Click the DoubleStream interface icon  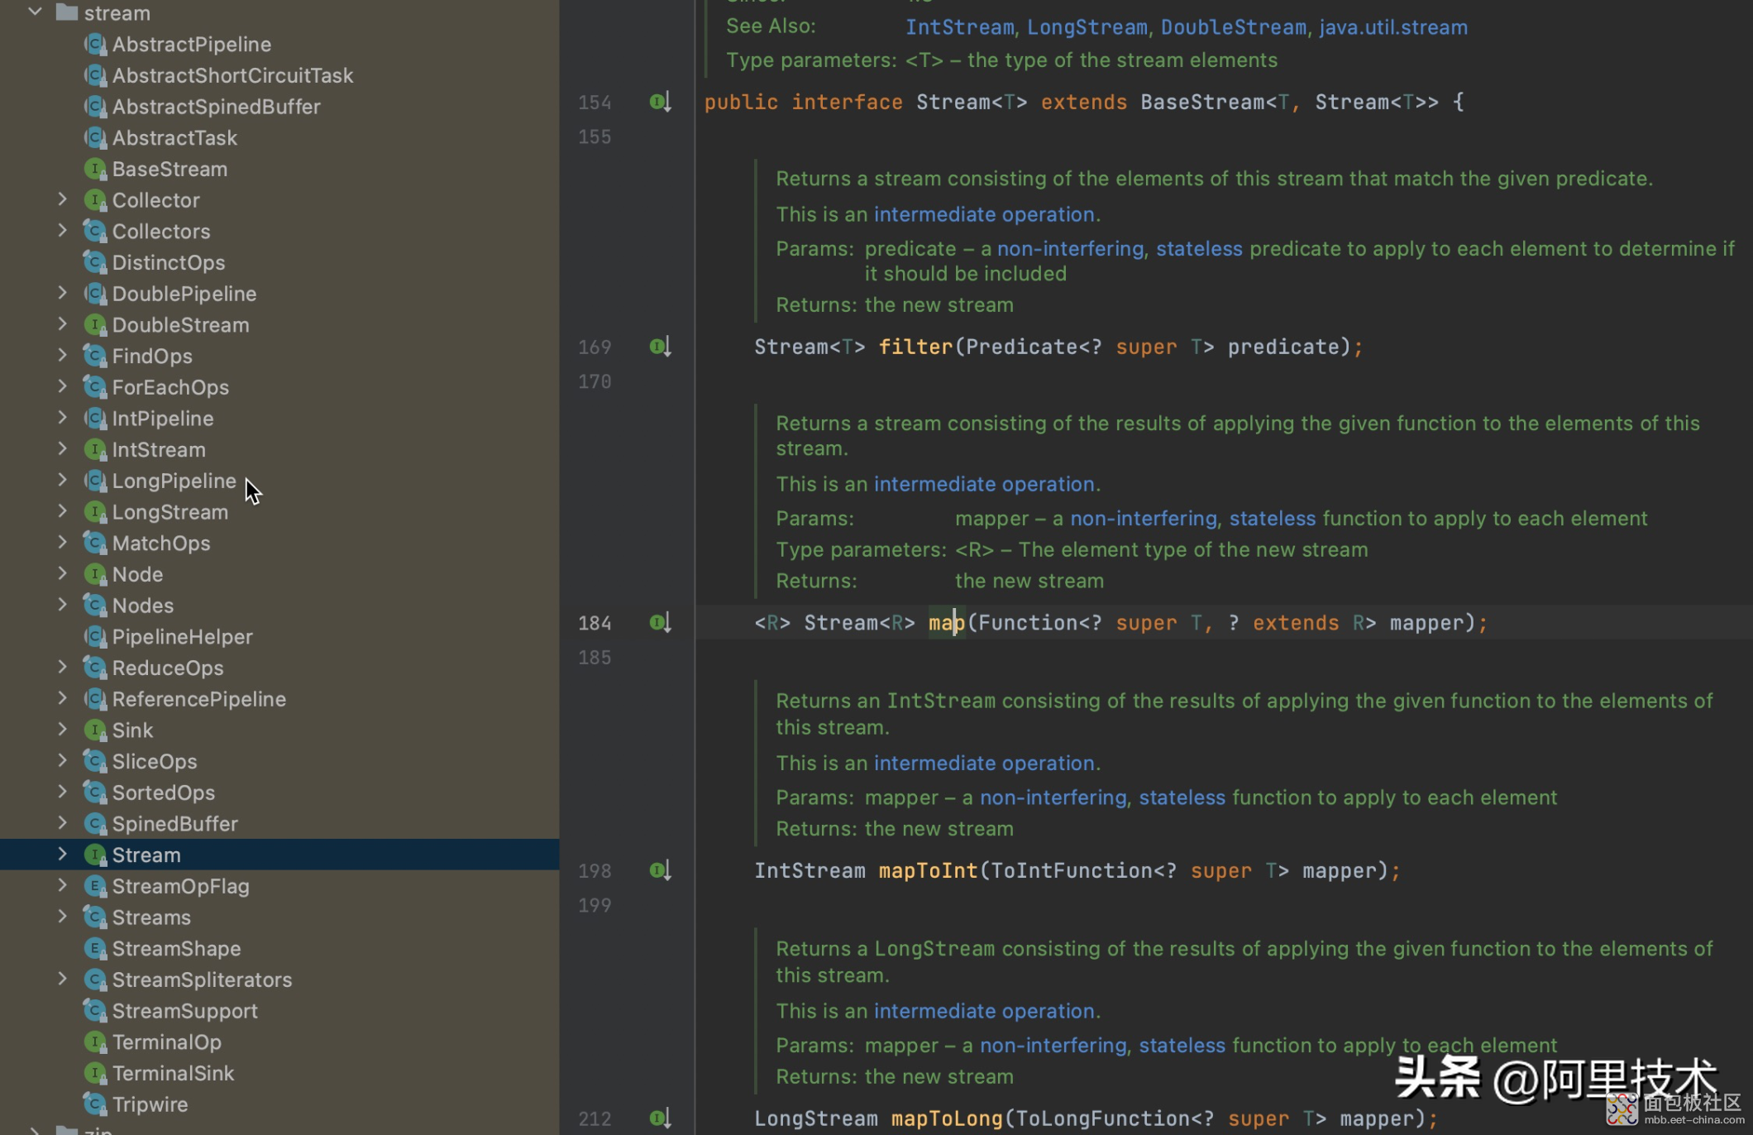click(x=96, y=325)
